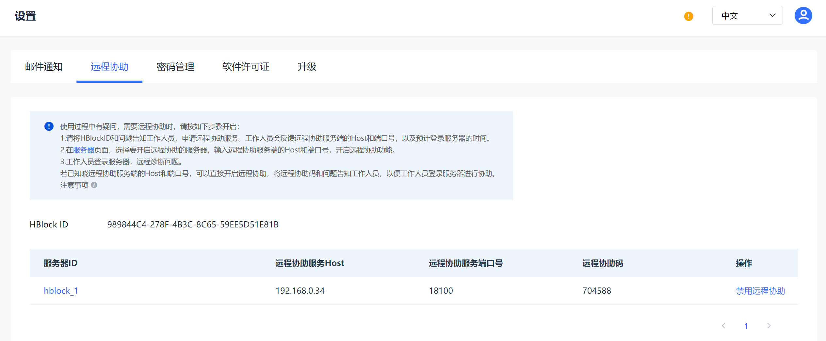Click the 设置 page title

pos(25,16)
